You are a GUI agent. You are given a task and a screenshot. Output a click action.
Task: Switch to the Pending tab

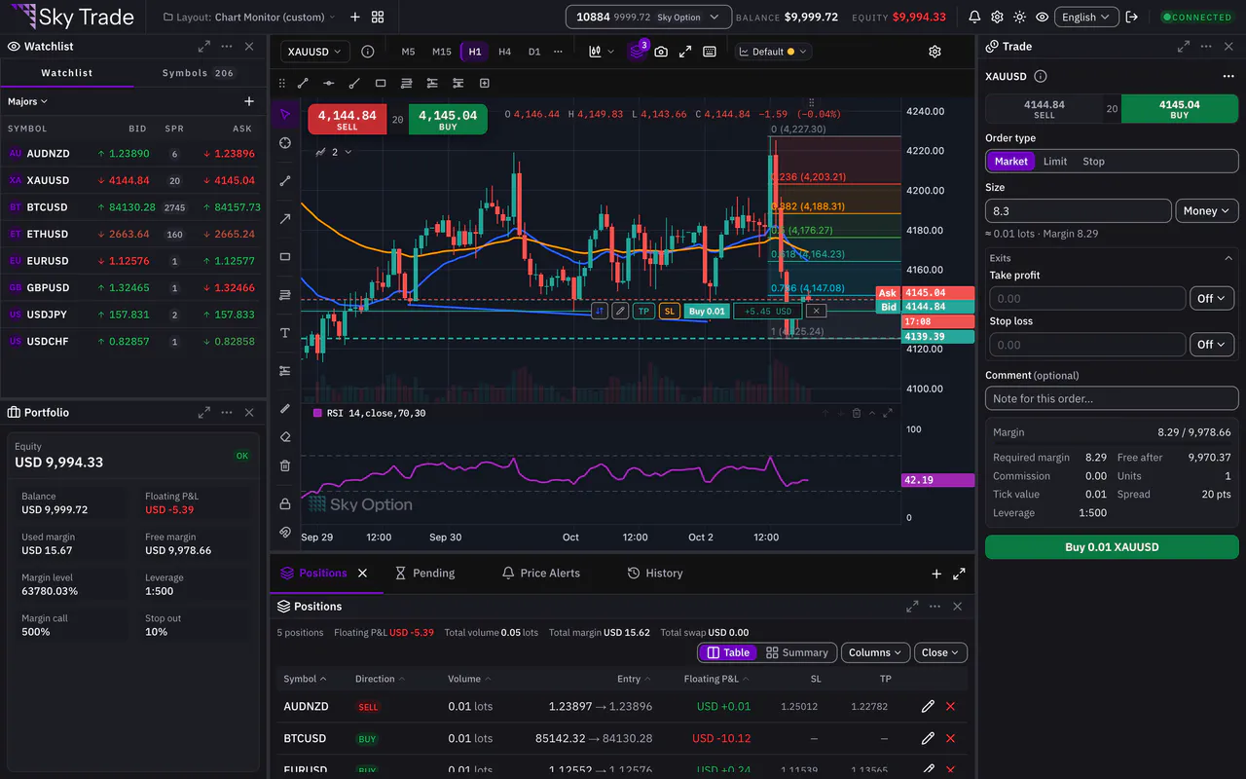[424, 574]
